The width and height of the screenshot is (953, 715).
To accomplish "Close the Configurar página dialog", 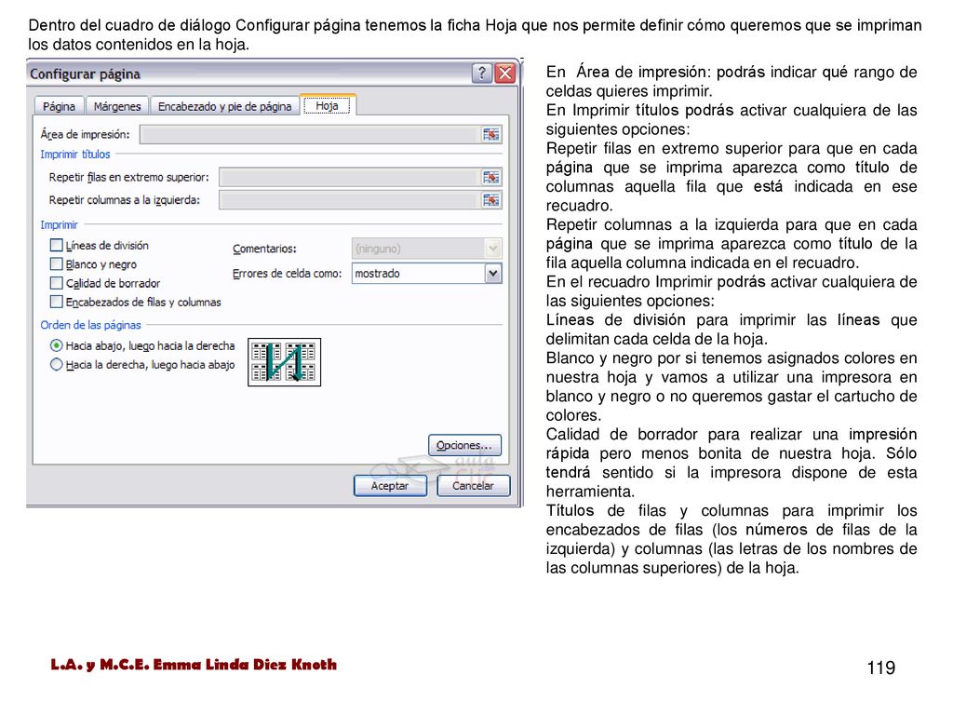I will (x=505, y=74).
